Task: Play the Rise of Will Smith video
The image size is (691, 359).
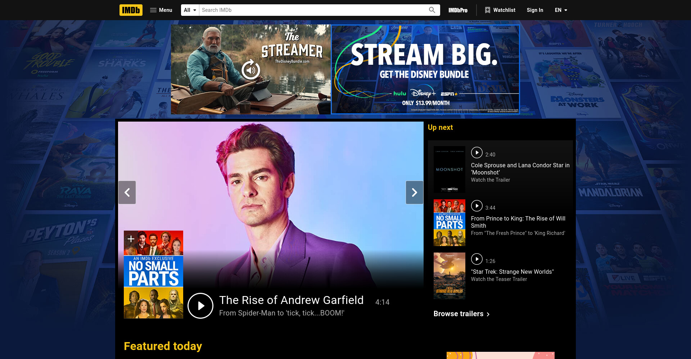Action: click(477, 206)
